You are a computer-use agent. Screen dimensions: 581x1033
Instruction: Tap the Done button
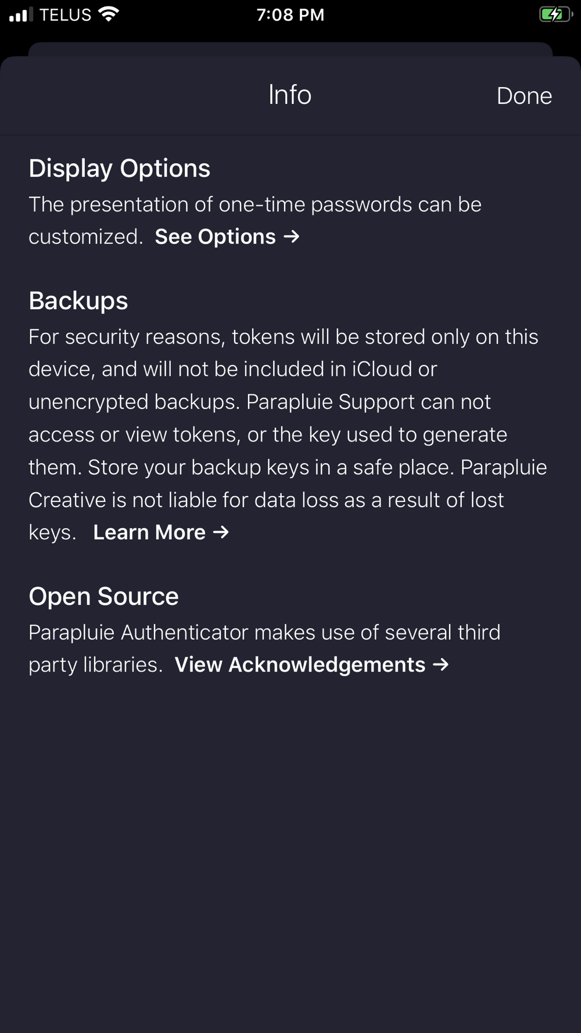point(524,96)
